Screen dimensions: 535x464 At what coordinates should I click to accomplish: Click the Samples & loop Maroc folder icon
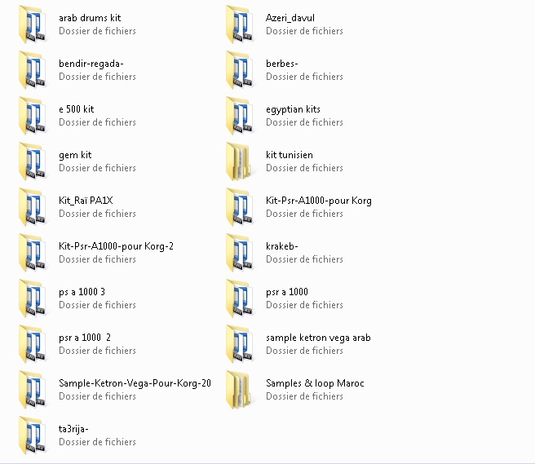coord(239,390)
